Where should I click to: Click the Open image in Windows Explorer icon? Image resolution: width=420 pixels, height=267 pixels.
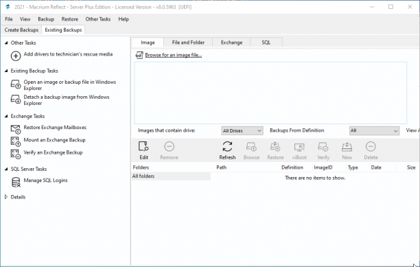point(16,84)
